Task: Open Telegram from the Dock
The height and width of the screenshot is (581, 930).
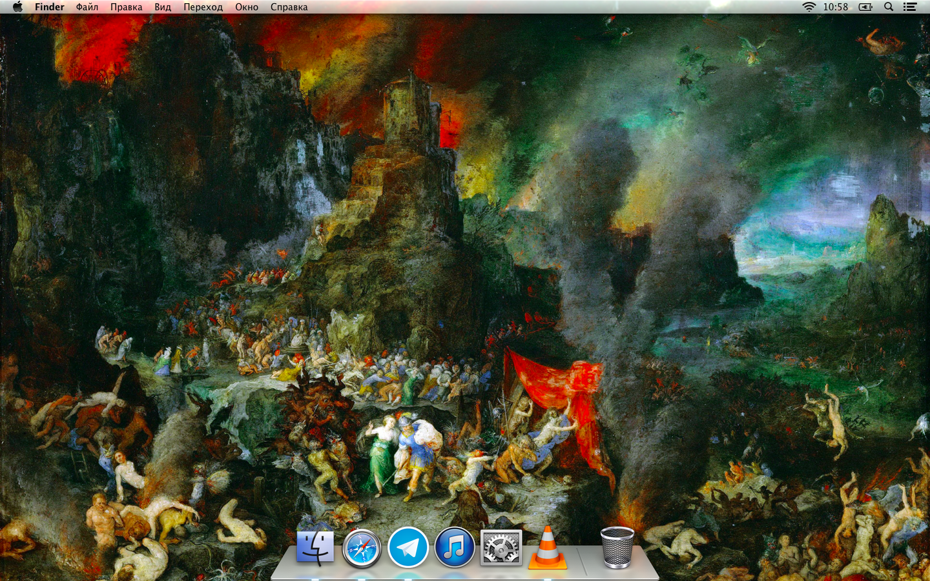Action: point(408,547)
